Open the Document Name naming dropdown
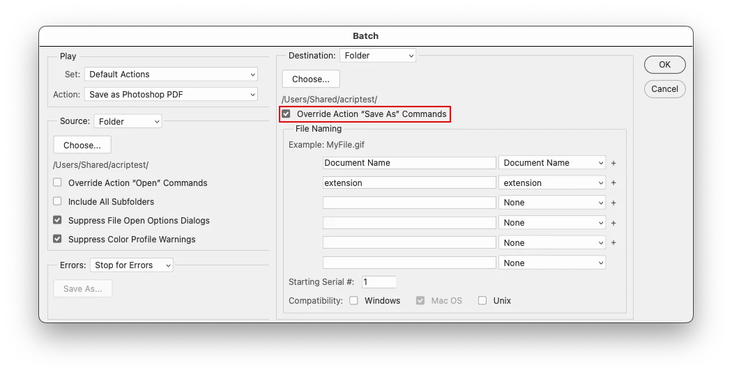This screenshot has height=374, width=732. (552, 163)
